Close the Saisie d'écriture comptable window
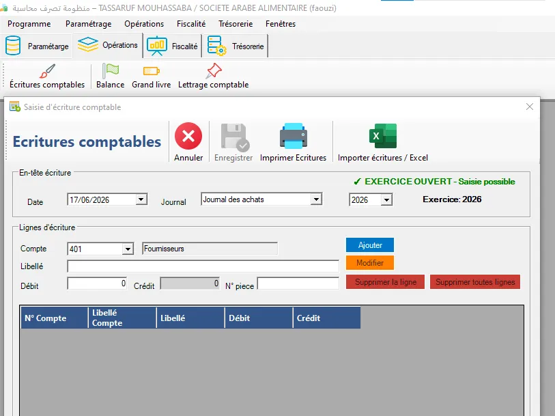Image resolution: width=555 pixels, height=416 pixels. click(x=530, y=107)
